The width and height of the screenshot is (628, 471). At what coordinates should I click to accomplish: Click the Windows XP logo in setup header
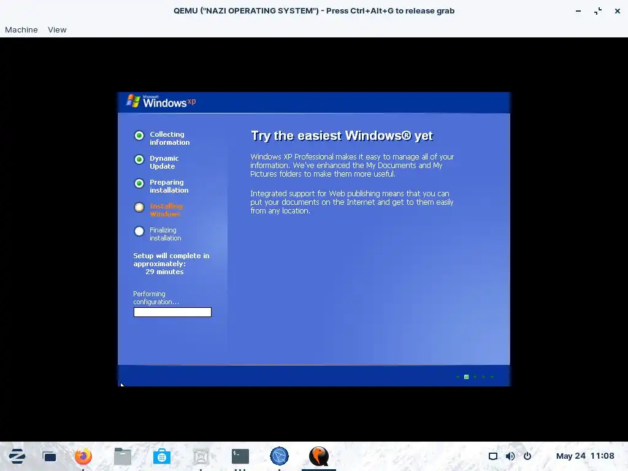(x=161, y=101)
